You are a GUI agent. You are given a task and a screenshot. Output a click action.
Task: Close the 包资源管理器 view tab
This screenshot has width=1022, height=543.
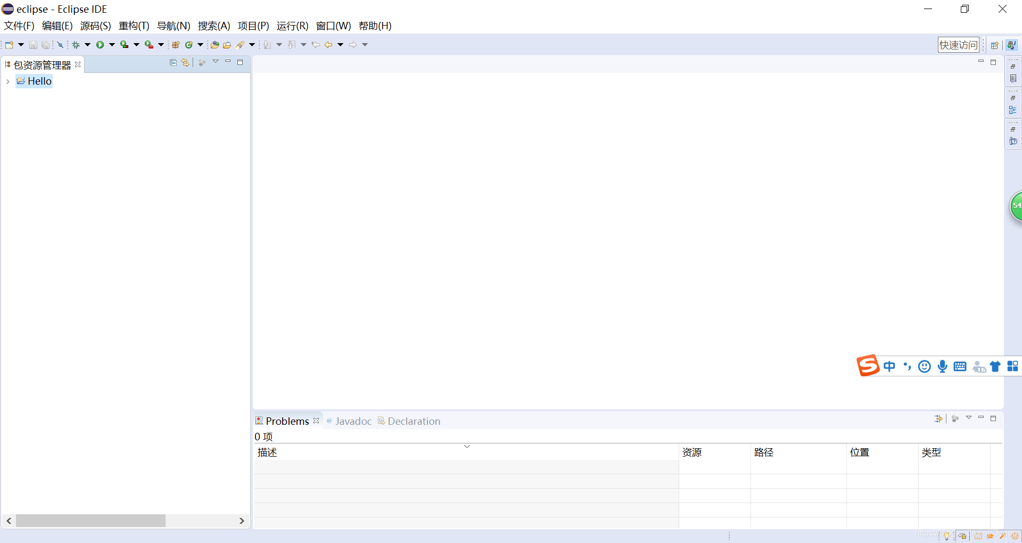78,64
